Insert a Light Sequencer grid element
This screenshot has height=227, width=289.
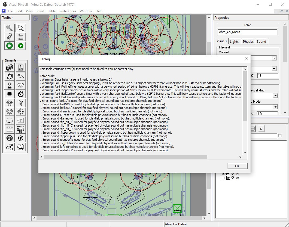20,129
